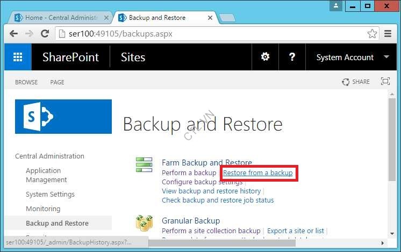The height and width of the screenshot is (252, 401).
Task: Click Perform a backup link
Action: (188, 173)
